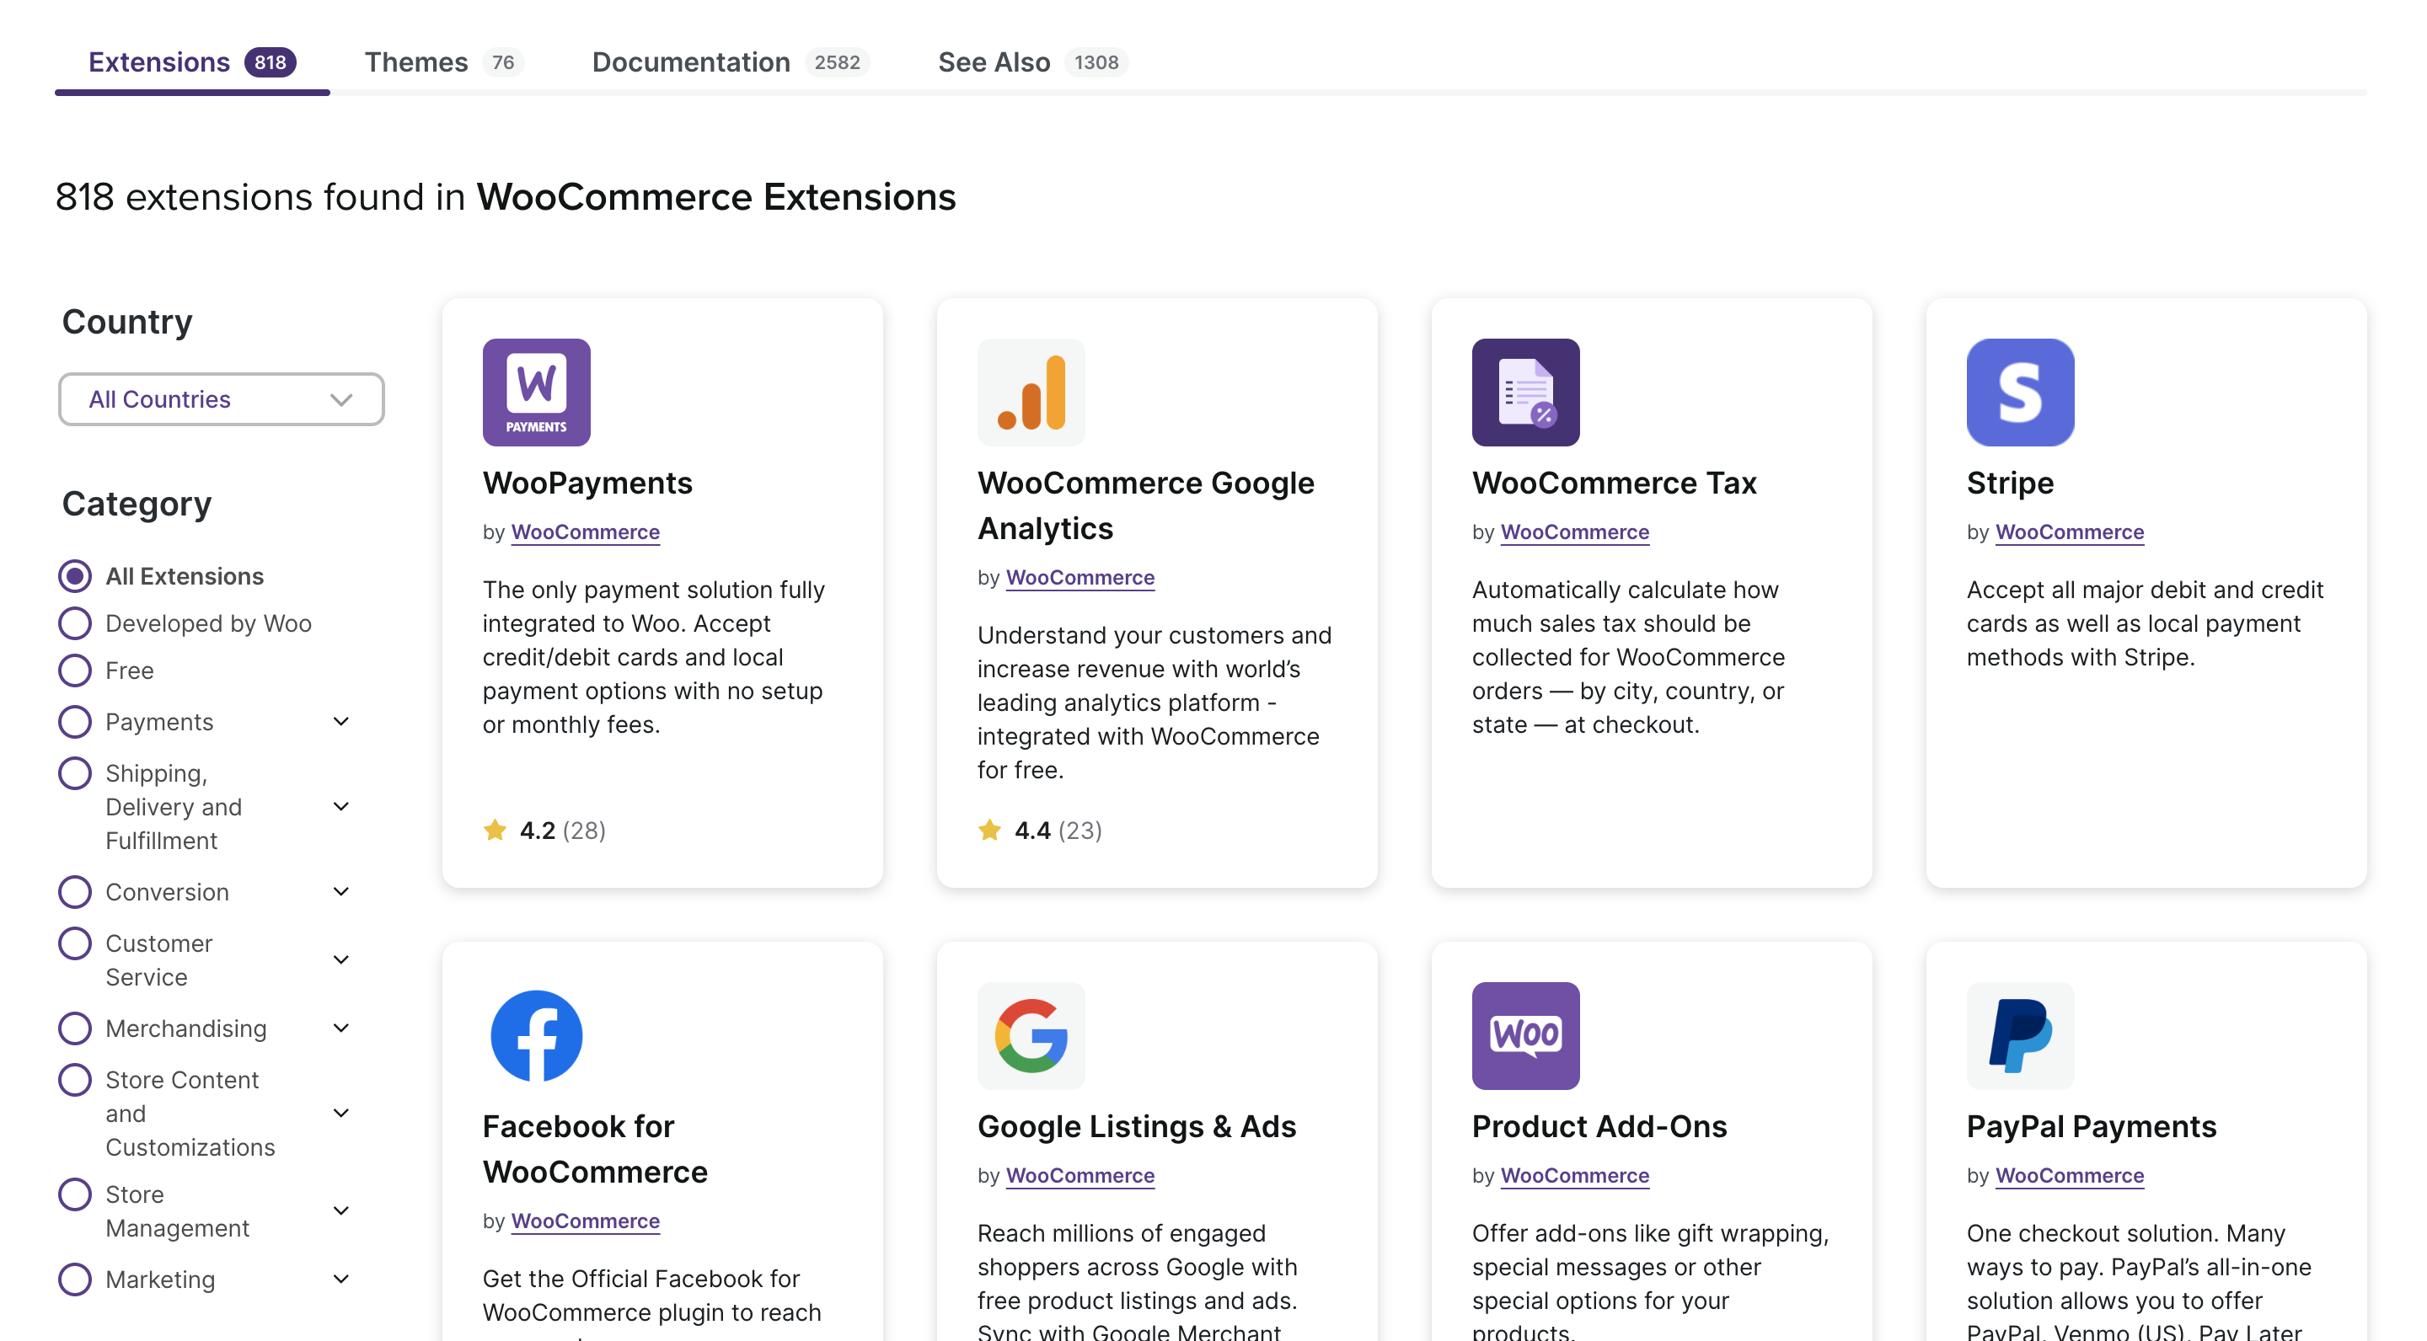Click the Google Analytics rating star icon
2427x1341 pixels.
click(x=989, y=830)
